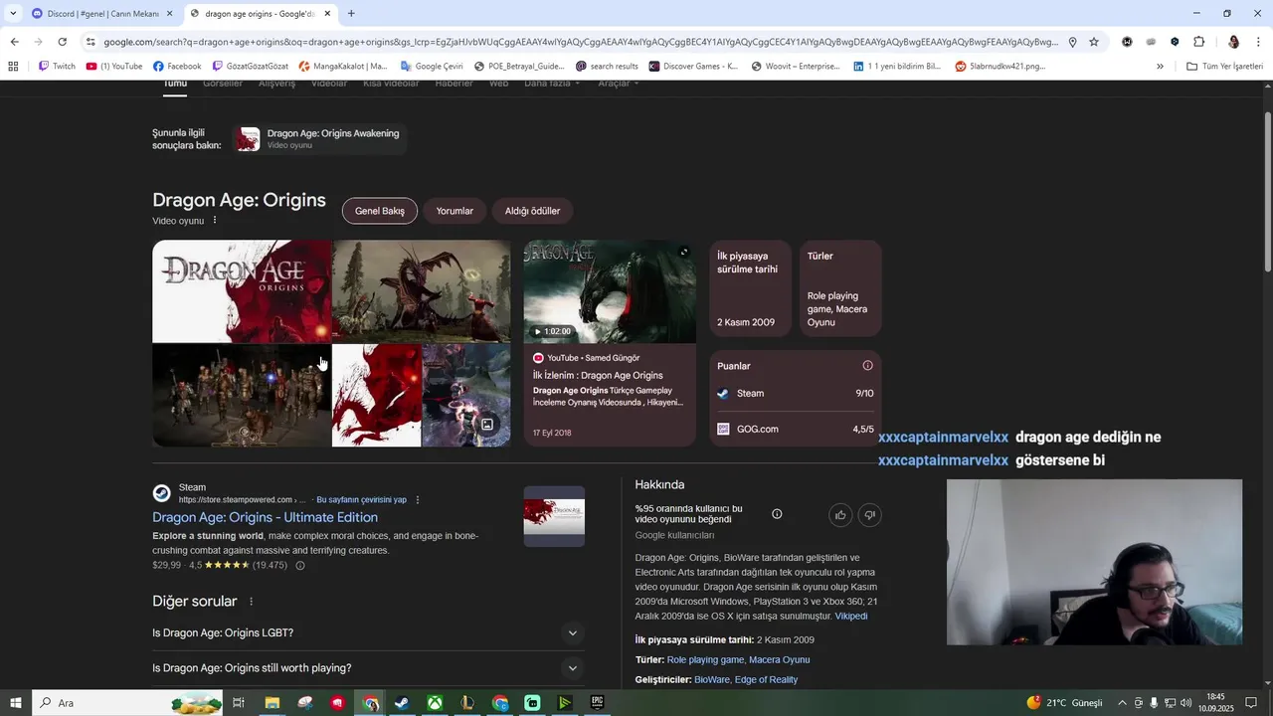Open new browser tab with plus button
The height and width of the screenshot is (716, 1273).
pyautogui.click(x=351, y=14)
